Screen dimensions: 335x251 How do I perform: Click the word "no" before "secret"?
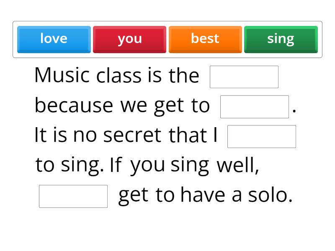pyautogui.click(x=85, y=136)
